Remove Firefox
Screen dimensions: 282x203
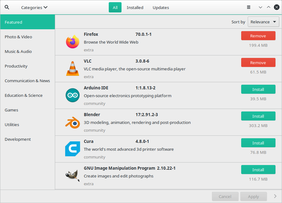click(x=258, y=36)
